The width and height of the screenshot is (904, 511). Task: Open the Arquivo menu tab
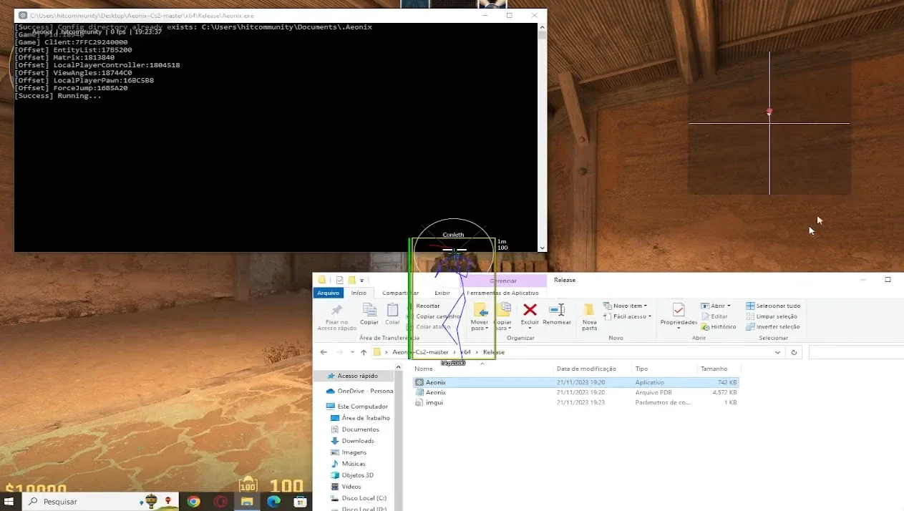(329, 293)
